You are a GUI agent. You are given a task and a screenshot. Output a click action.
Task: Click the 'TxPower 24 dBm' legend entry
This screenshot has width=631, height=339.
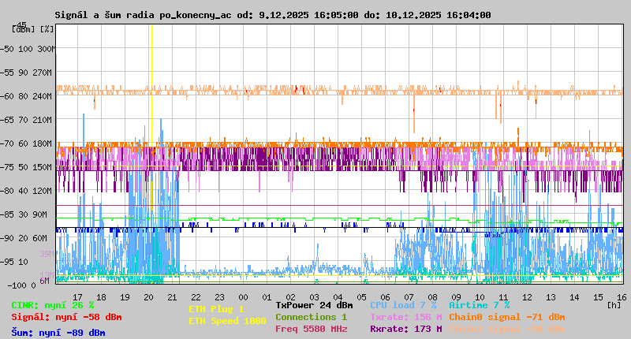(x=314, y=305)
